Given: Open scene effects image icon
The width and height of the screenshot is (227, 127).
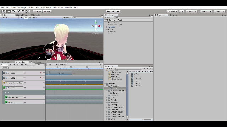Looking at the screenshot, I should [34, 17].
